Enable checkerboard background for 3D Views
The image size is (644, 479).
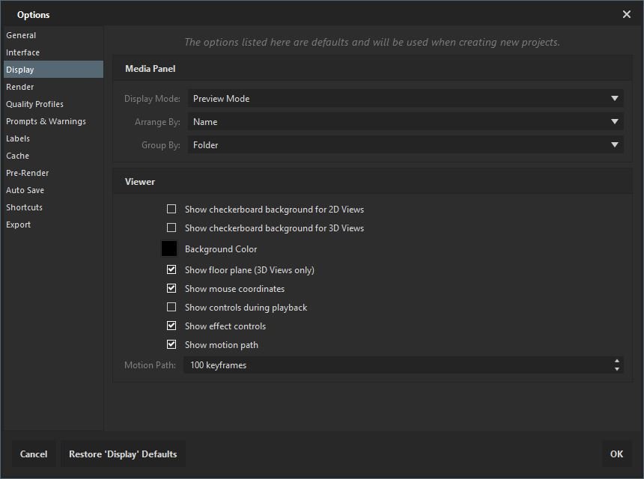(x=171, y=228)
